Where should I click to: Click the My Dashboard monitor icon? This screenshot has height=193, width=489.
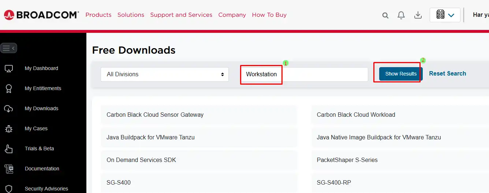coord(9,69)
